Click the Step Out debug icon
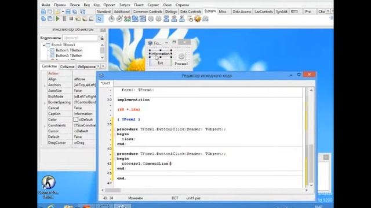This screenshot has width=371, height=208. [91, 19]
